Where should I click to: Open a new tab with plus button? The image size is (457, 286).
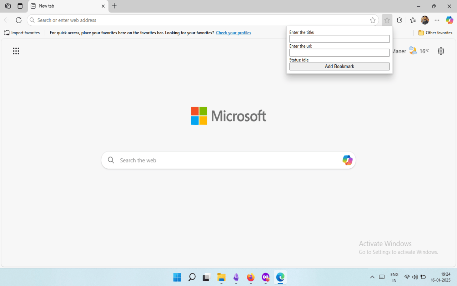pyautogui.click(x=114, y=6)
